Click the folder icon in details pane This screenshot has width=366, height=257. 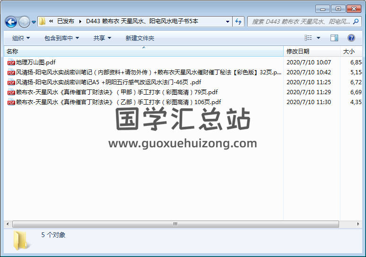21,240
